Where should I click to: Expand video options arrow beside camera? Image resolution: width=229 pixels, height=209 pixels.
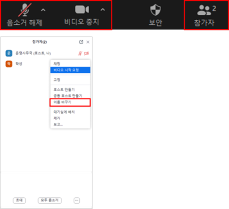point(103,10)
